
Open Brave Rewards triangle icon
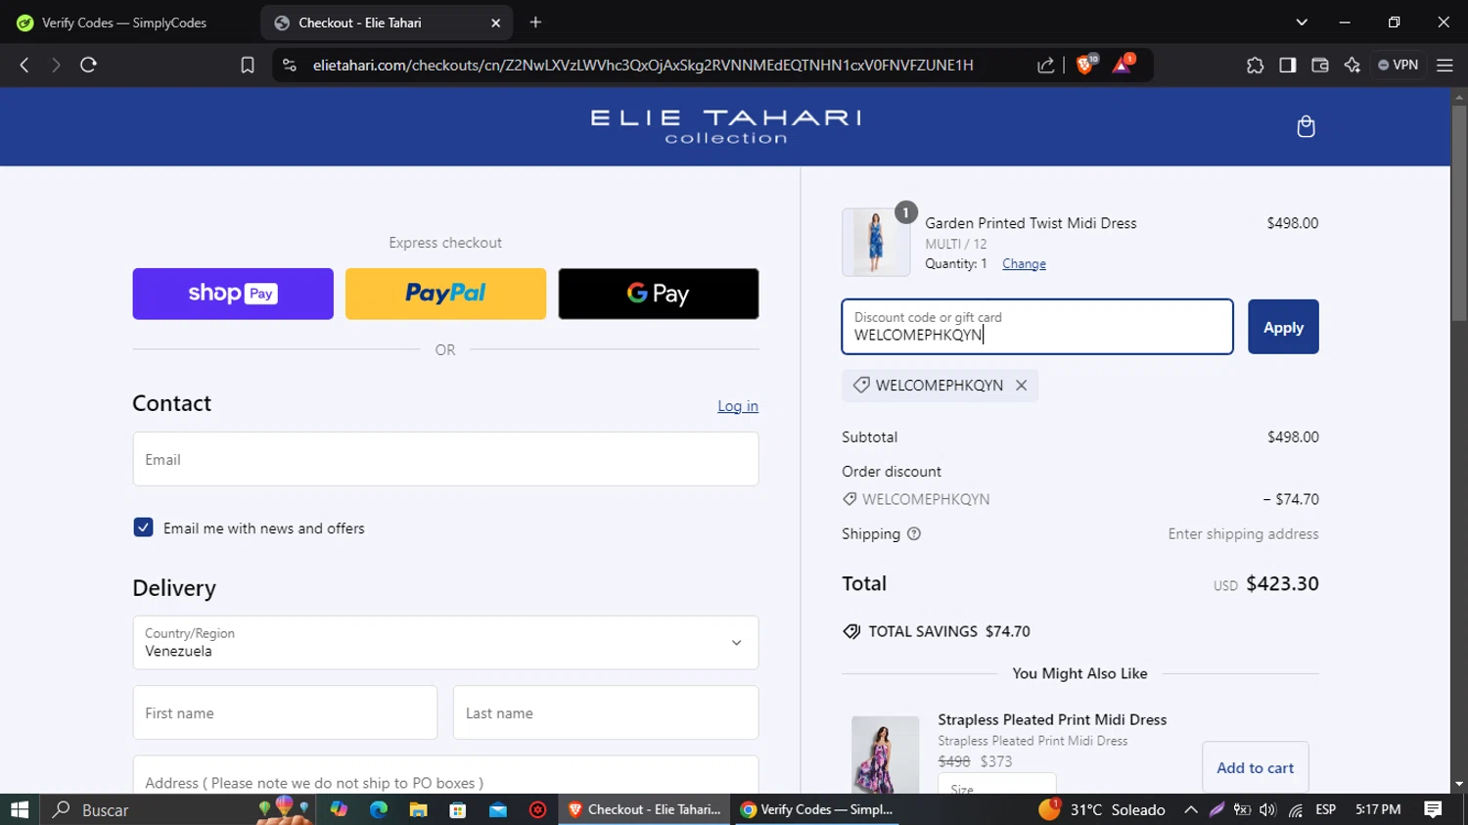coord(1123,65)
